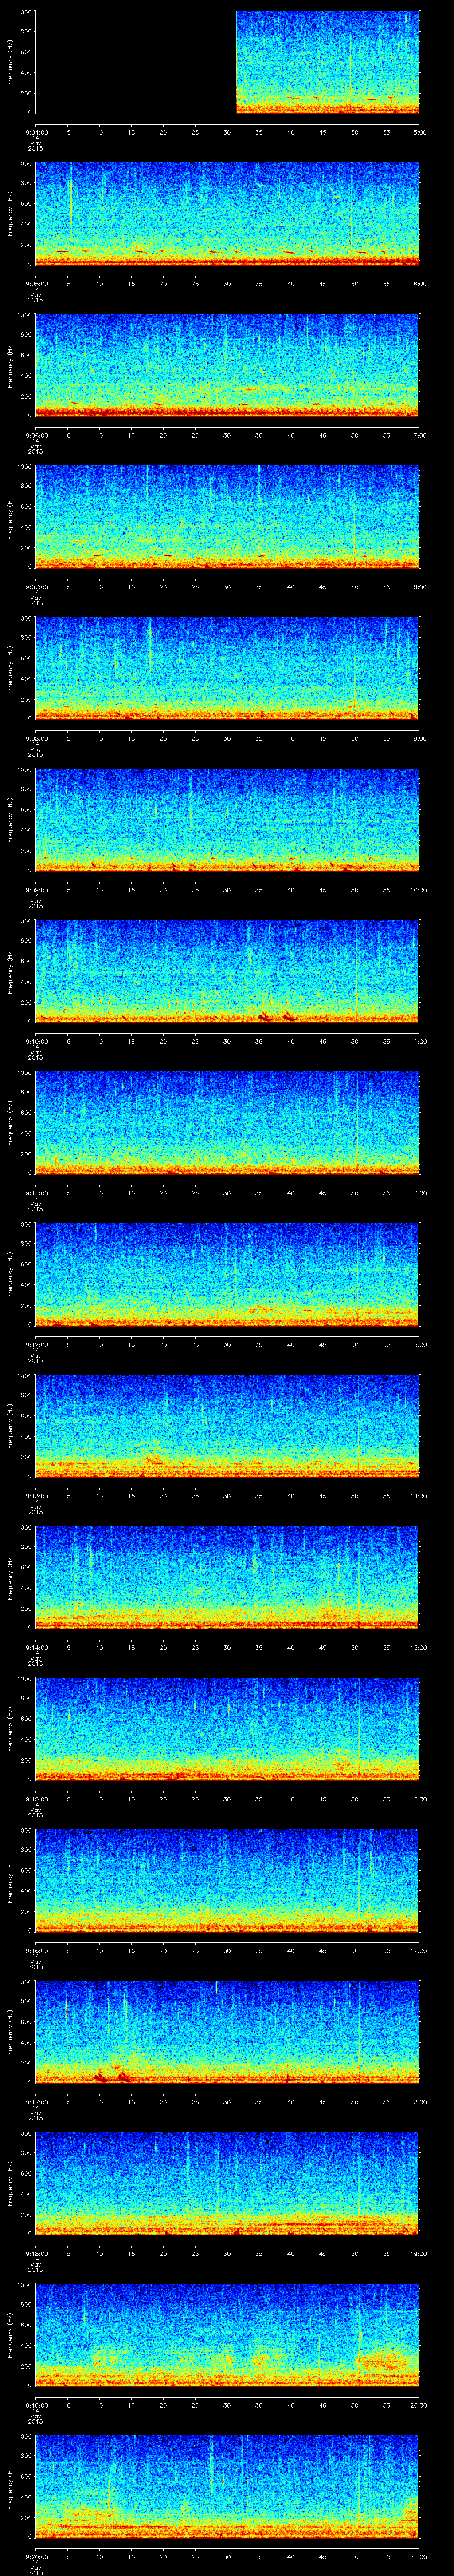Select the "9:06:00" time axis label

click(36, 435)
